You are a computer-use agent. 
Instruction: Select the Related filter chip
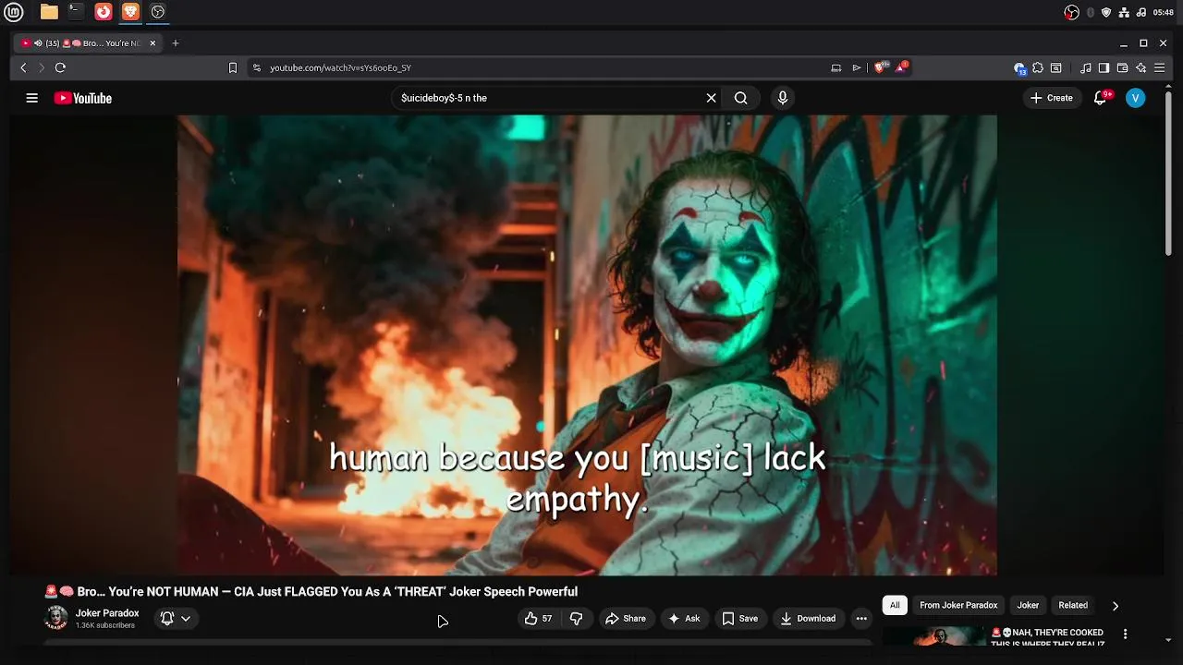[x=1073, y=605]
